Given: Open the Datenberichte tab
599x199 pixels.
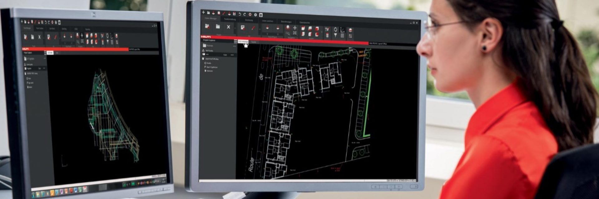Looking at the screenshot, I should coord(304,23).
